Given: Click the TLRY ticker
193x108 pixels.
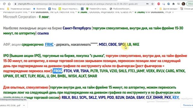Looking at the screenshot, I should point(31,76).
